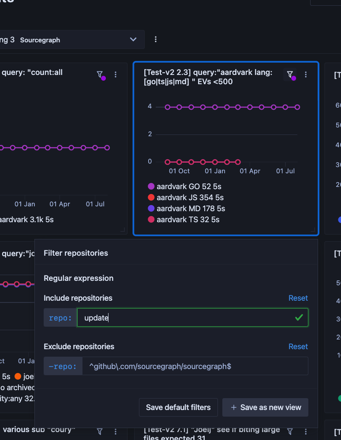Click the aardvark card's bottom-right corner handle

tap(313, 230)
